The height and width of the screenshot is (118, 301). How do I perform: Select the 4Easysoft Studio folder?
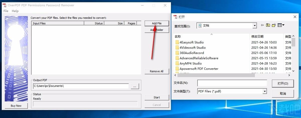[x=191, y=42]
